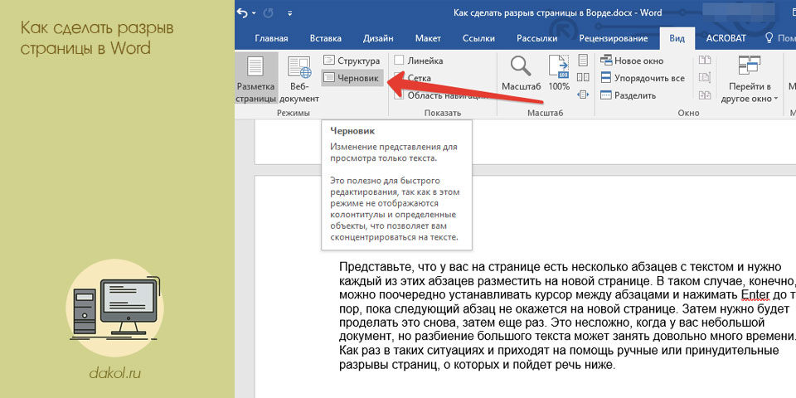This screenshot has height=398, width=796.
Task: Click Разделить window button
Action: pyautogui.click(x=629, y=95)
